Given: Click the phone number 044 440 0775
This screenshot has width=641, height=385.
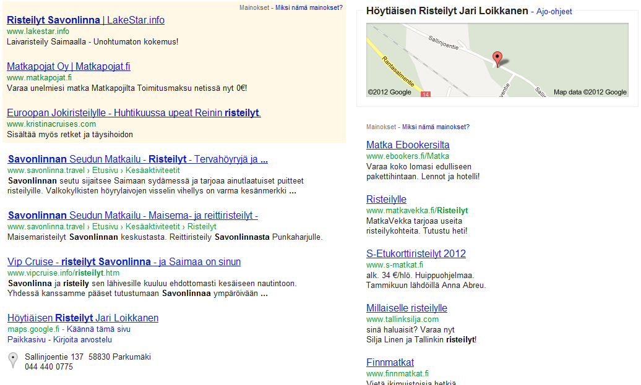Looking at the screenshot, I should [49, 367].
